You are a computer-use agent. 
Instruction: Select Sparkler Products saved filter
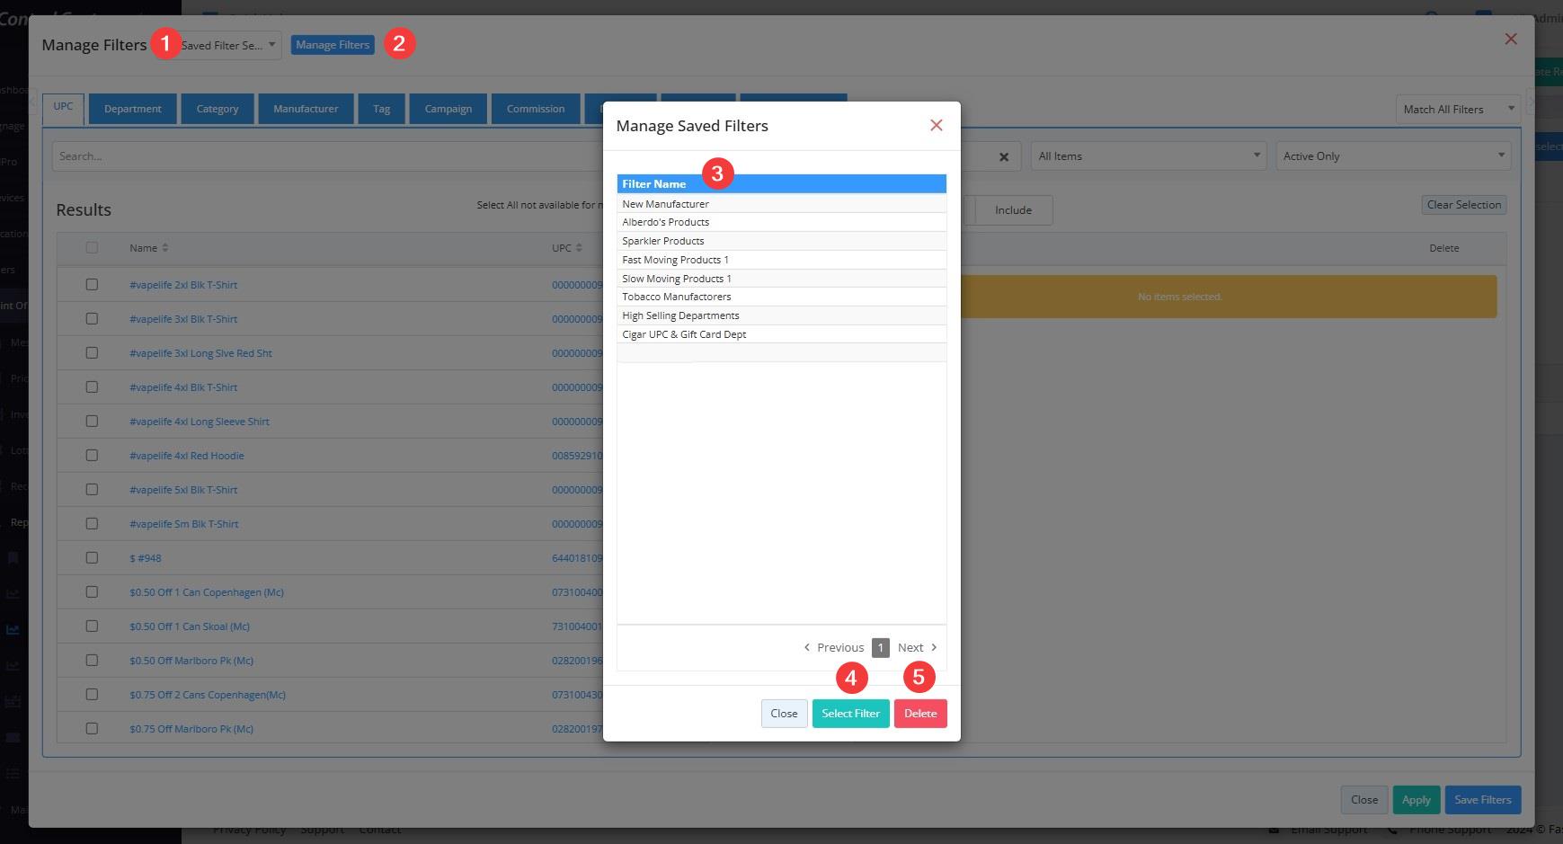tap(781, 241)
